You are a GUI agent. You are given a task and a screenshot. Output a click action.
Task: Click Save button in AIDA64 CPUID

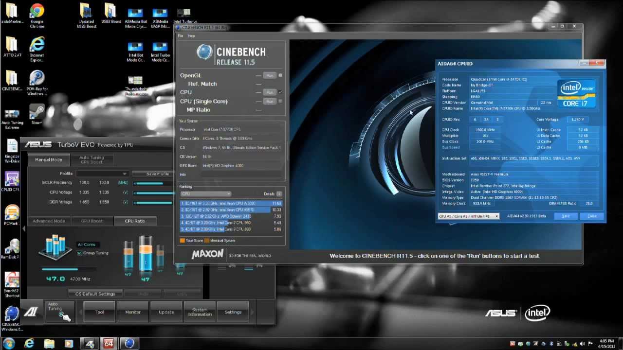coord(566,216)
